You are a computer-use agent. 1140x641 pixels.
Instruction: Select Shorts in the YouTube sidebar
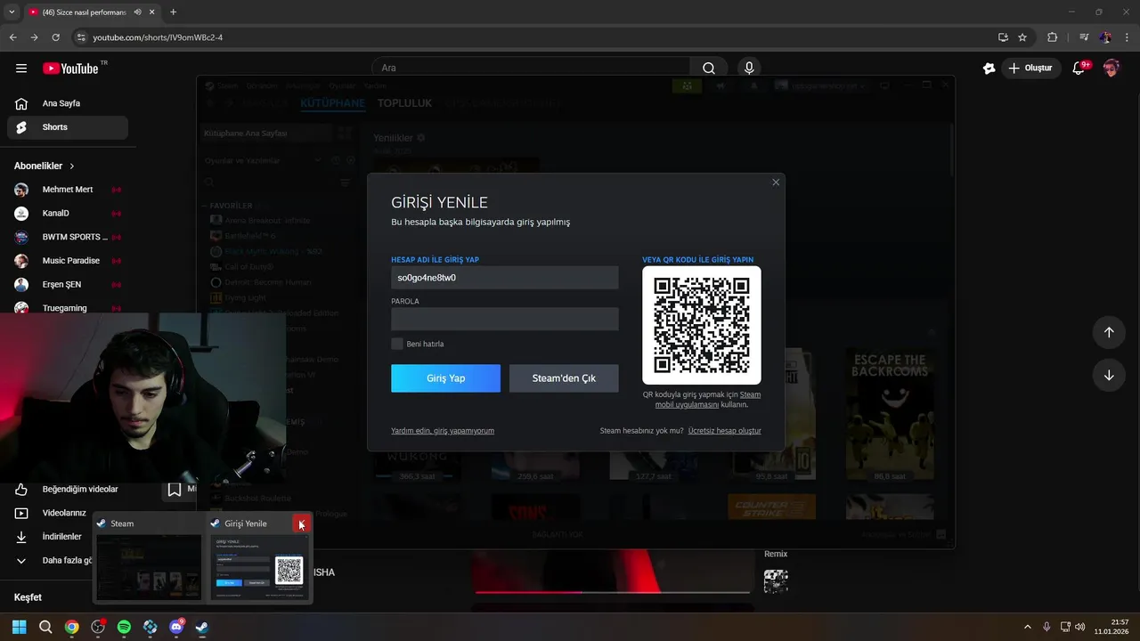click(68, 127)
